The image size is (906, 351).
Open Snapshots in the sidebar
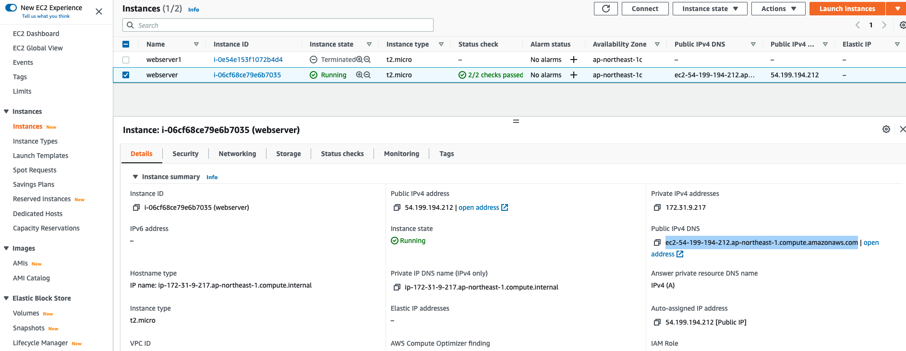[29, 328]
